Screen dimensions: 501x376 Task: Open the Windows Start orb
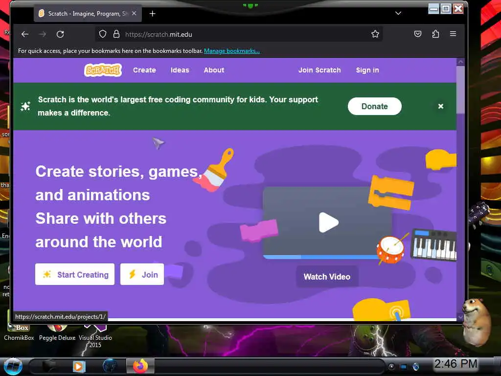(x=13, y=366)
